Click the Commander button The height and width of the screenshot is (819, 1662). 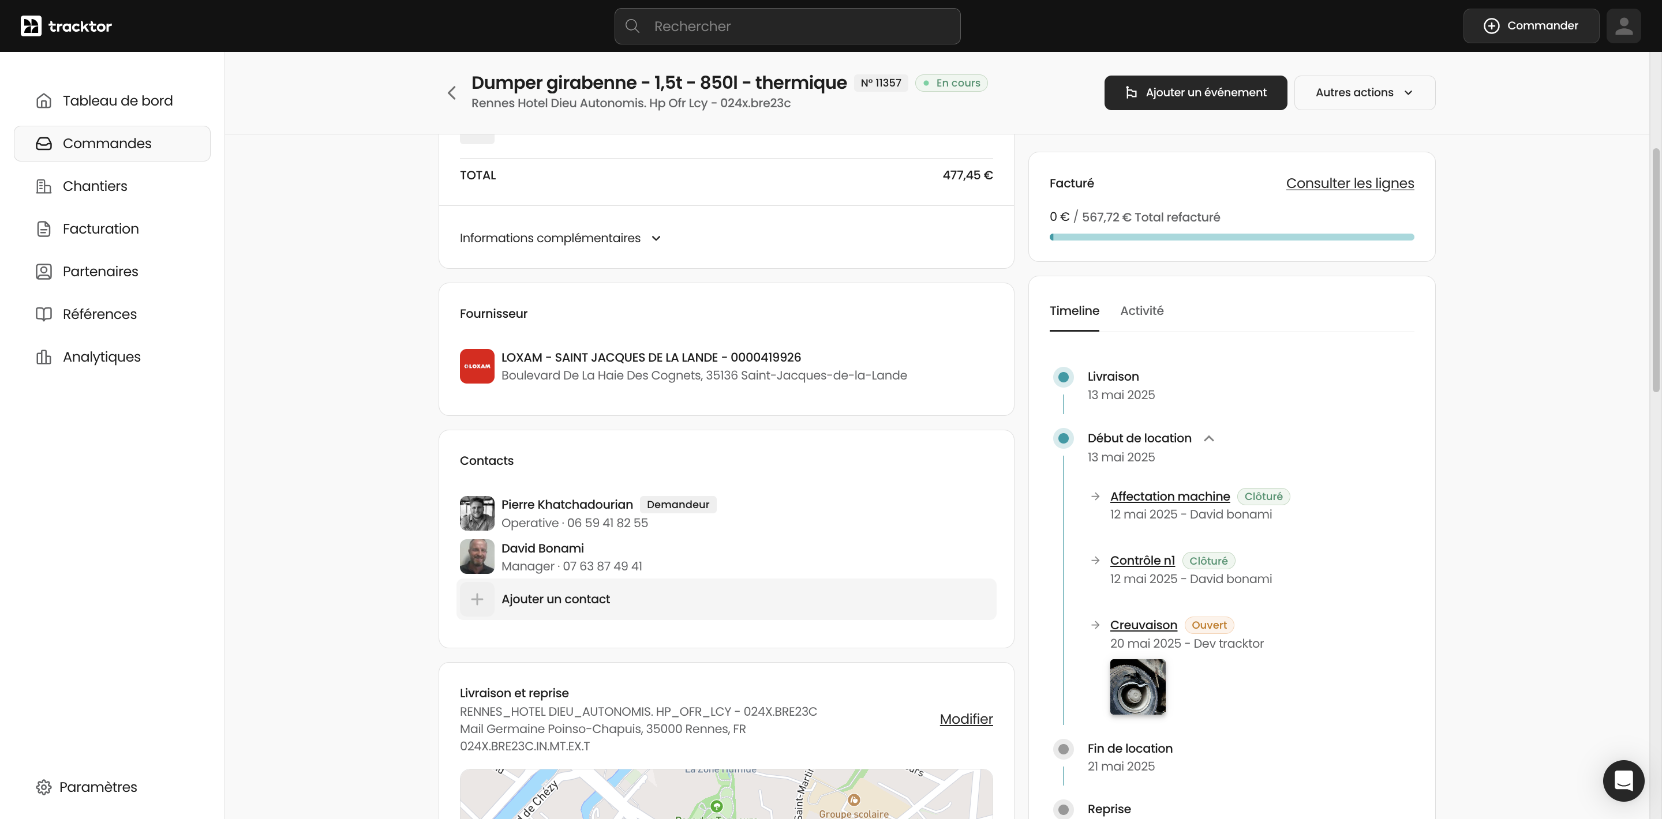(1531, 26)
